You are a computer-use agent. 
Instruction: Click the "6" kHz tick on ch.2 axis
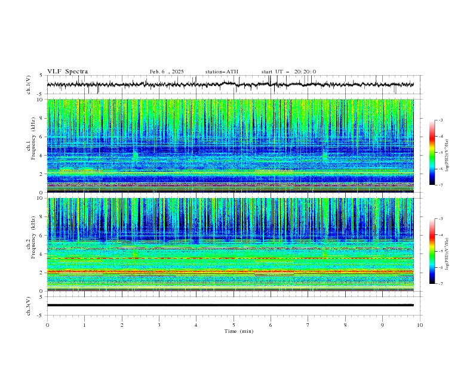[x=42, y=236]
